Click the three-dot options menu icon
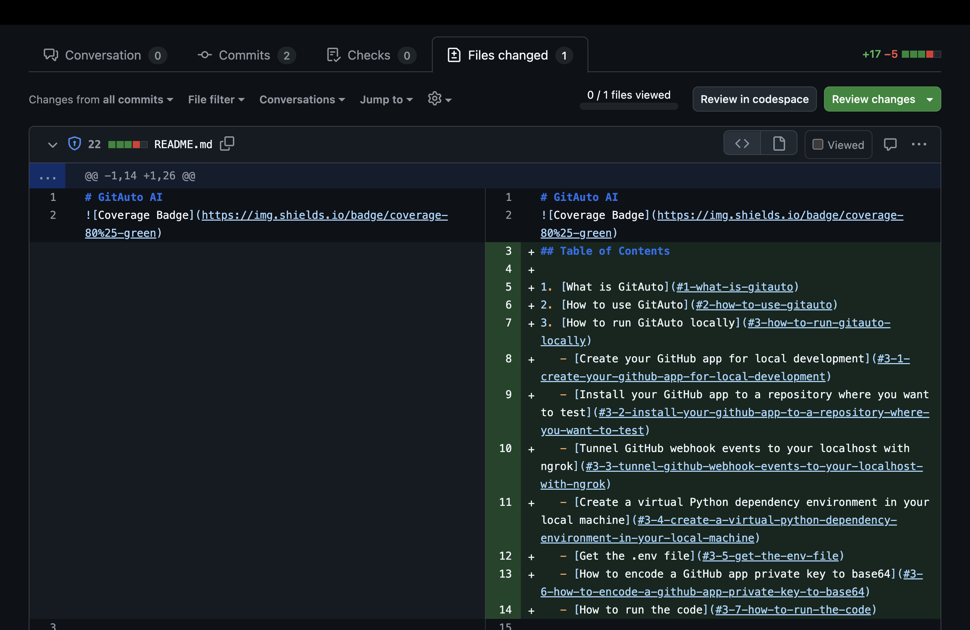This screenshot has width=970, height=630. pos(919,144)
